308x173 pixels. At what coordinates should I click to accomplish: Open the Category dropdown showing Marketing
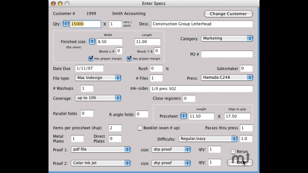(x=227, y=38)
